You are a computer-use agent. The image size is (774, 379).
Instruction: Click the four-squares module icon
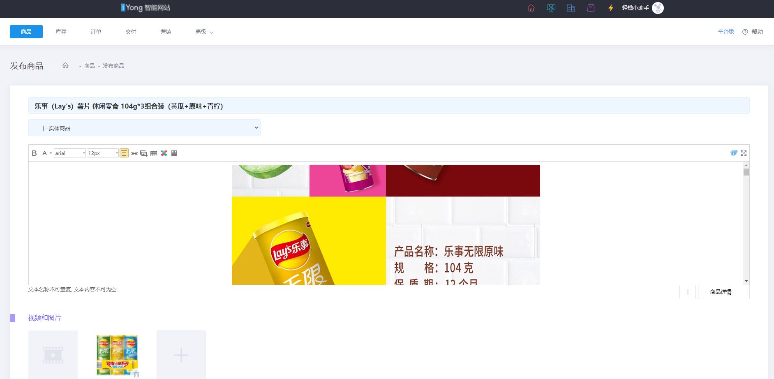click(174, 153)
